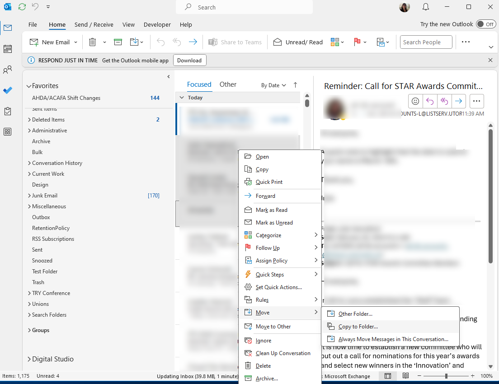
Task: Click the zoom slider in status bar
Action: 446,376
